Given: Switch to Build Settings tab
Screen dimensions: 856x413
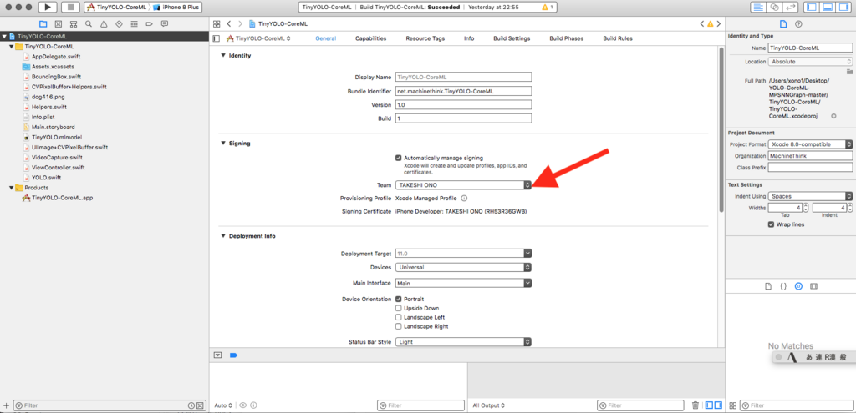Looking at the screenshot, I should pos(512,38).
